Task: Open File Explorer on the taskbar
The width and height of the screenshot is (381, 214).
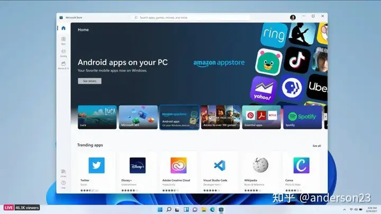Action: coord(204,209)
